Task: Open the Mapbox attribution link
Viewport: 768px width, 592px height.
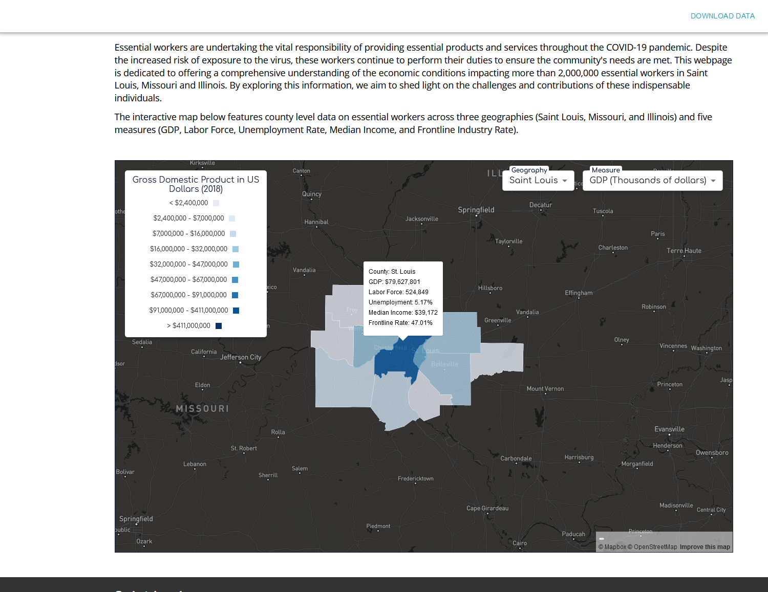Action: 612,547
